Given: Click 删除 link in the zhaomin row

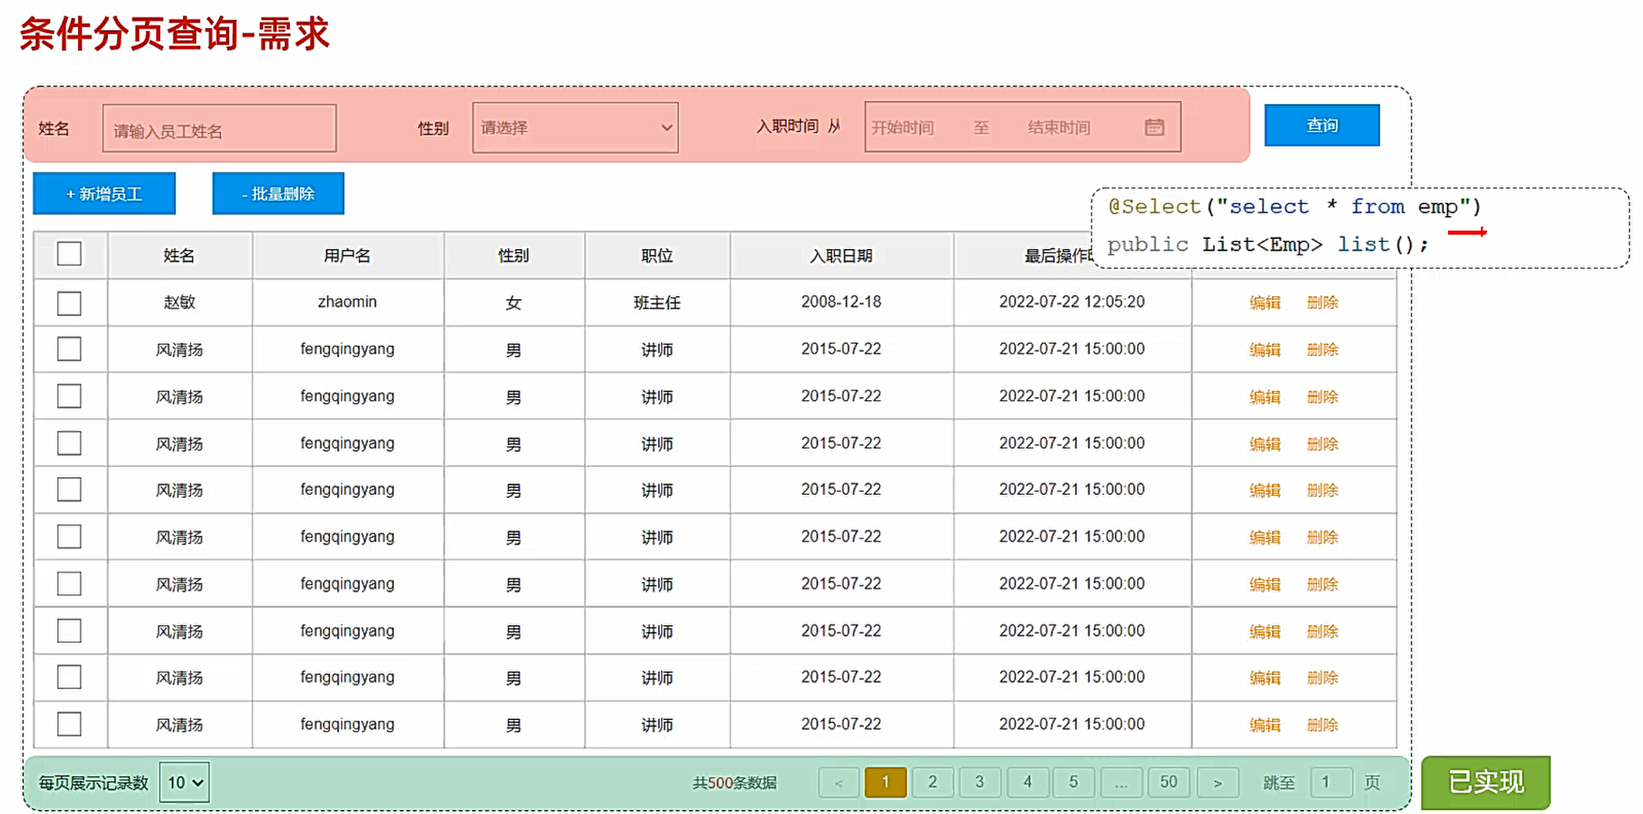Looking at the screenshot, I should click(x=1322, y=303).
